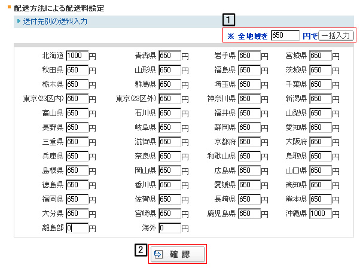The width and height of the screenshot is (360, 268).
Task: Click the 山形県 shipping fee field
Action: (170, 70)
